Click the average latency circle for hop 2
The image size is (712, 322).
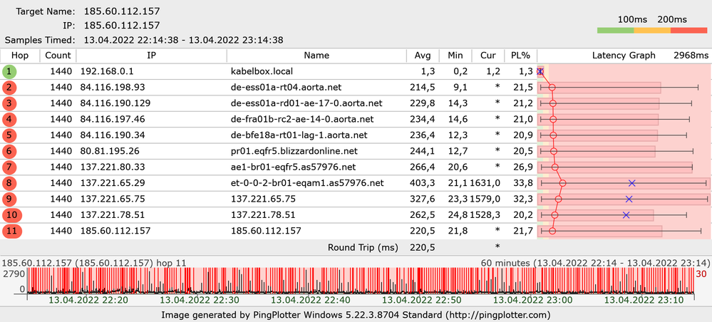[x=552, y=87]
